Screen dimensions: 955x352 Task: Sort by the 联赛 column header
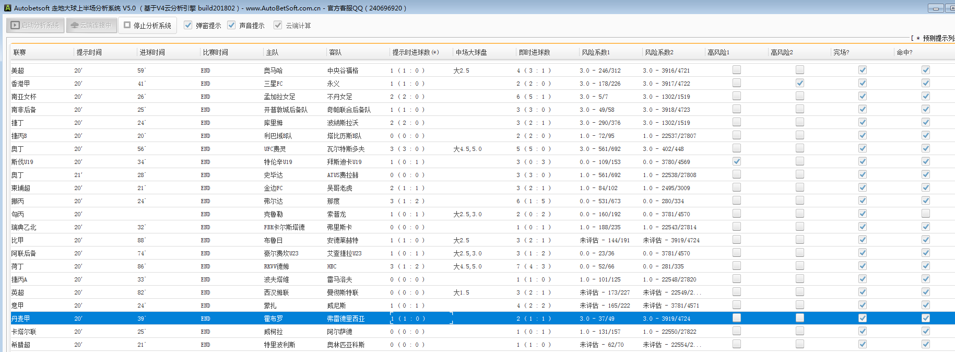[20, 52]
